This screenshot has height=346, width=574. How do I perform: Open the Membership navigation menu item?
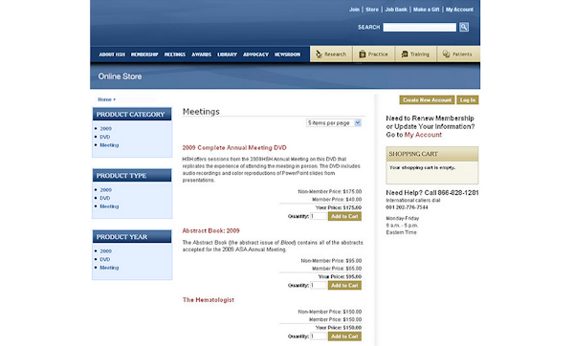coord(144,54)
